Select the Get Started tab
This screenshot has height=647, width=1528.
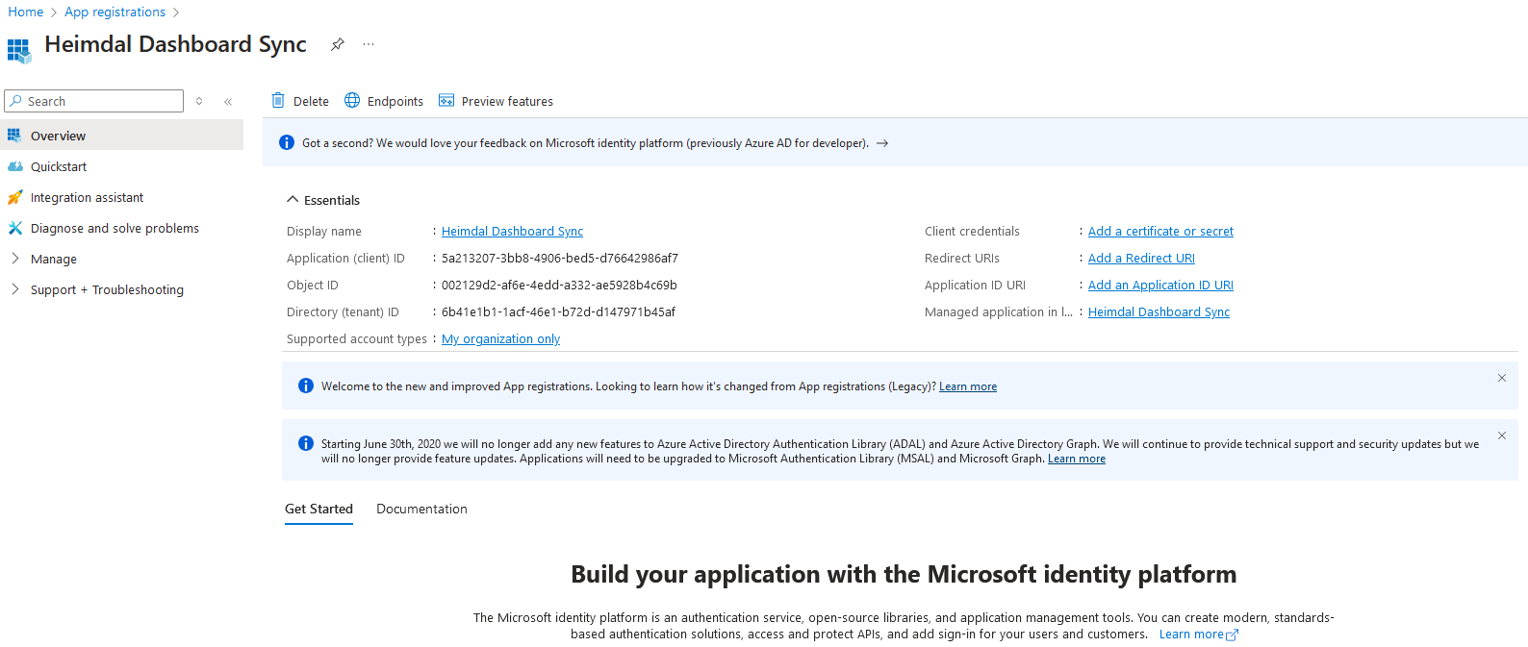(x=318, y=509)
